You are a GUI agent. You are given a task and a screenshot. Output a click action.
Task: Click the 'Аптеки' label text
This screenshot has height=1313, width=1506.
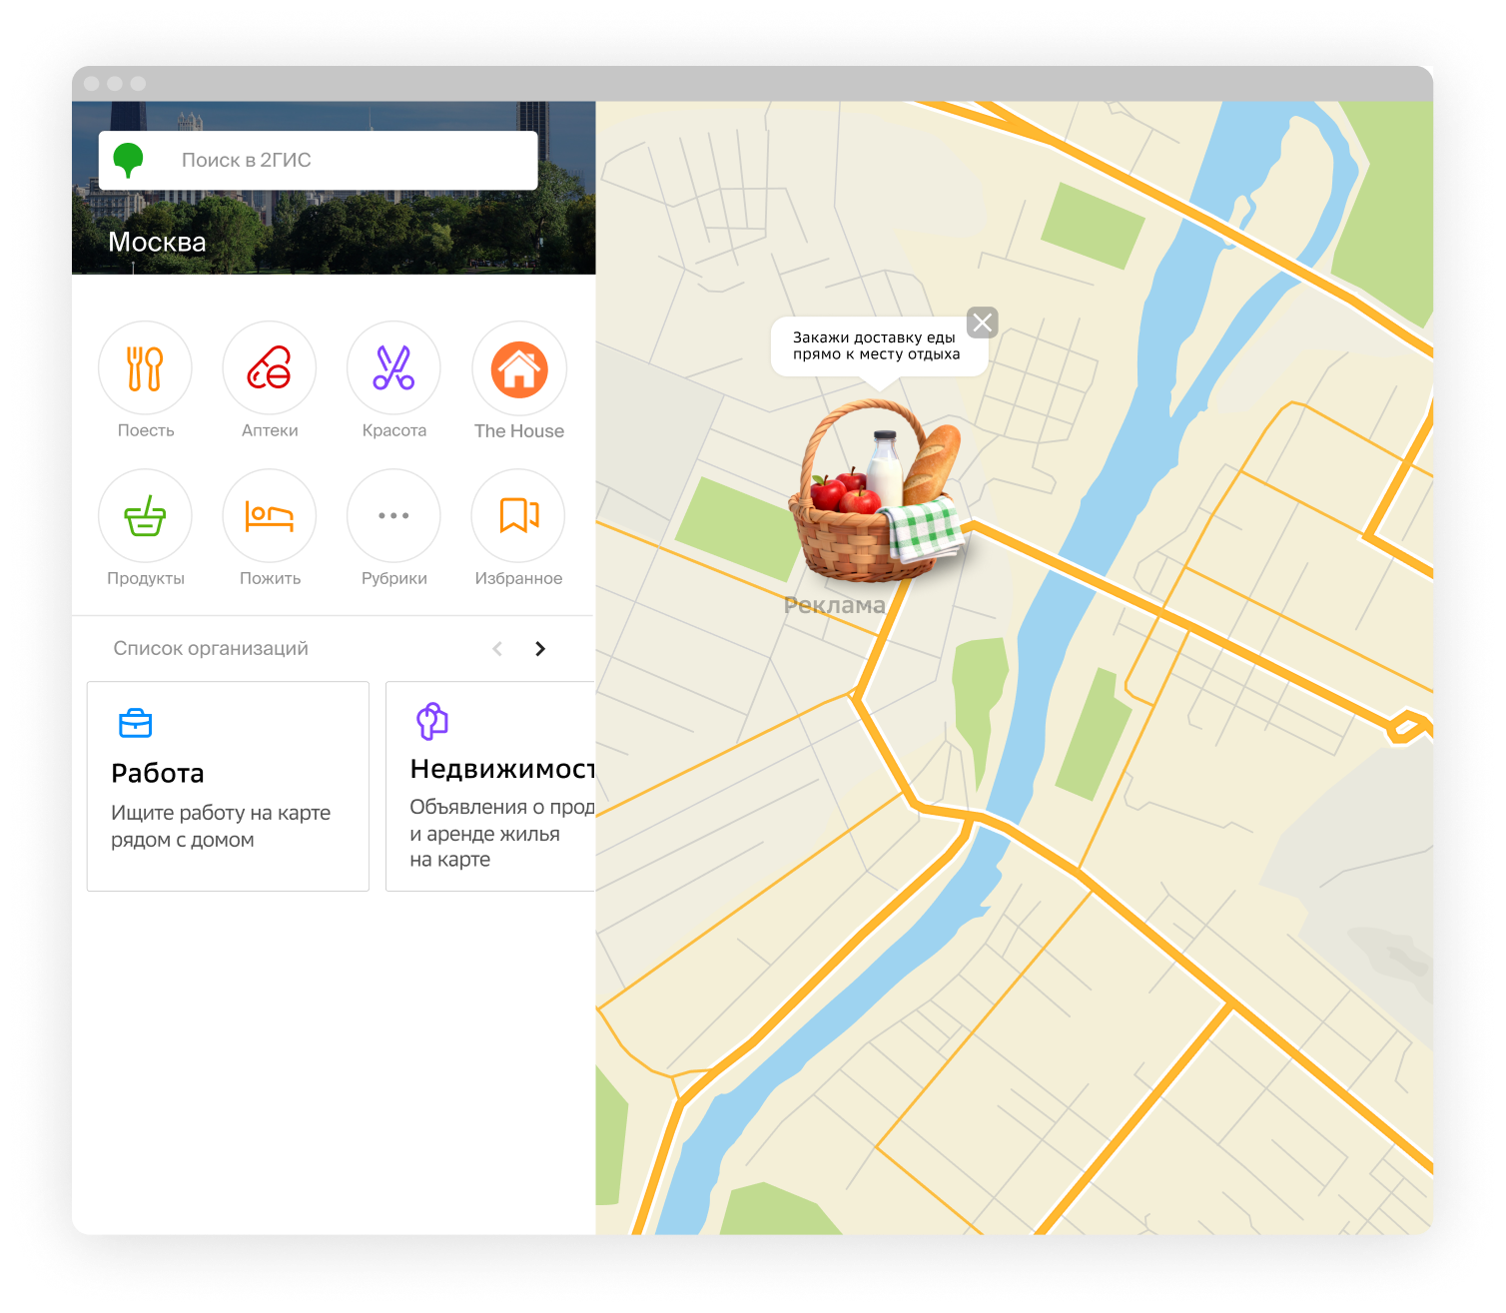pos(270,430)
